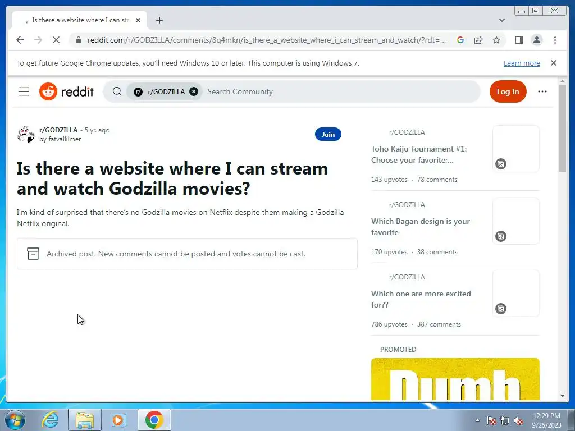Screen dimensions: 575x431
Task: Click the Chrome taskbar icon
Action: click(154, 420)
